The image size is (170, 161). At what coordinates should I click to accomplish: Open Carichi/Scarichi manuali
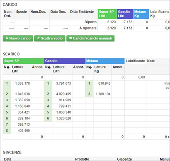(x=90, y=38)
